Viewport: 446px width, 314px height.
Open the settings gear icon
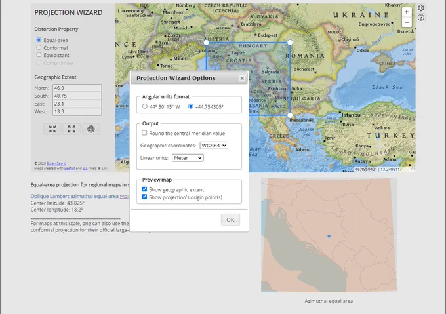(x=420, y=8)
